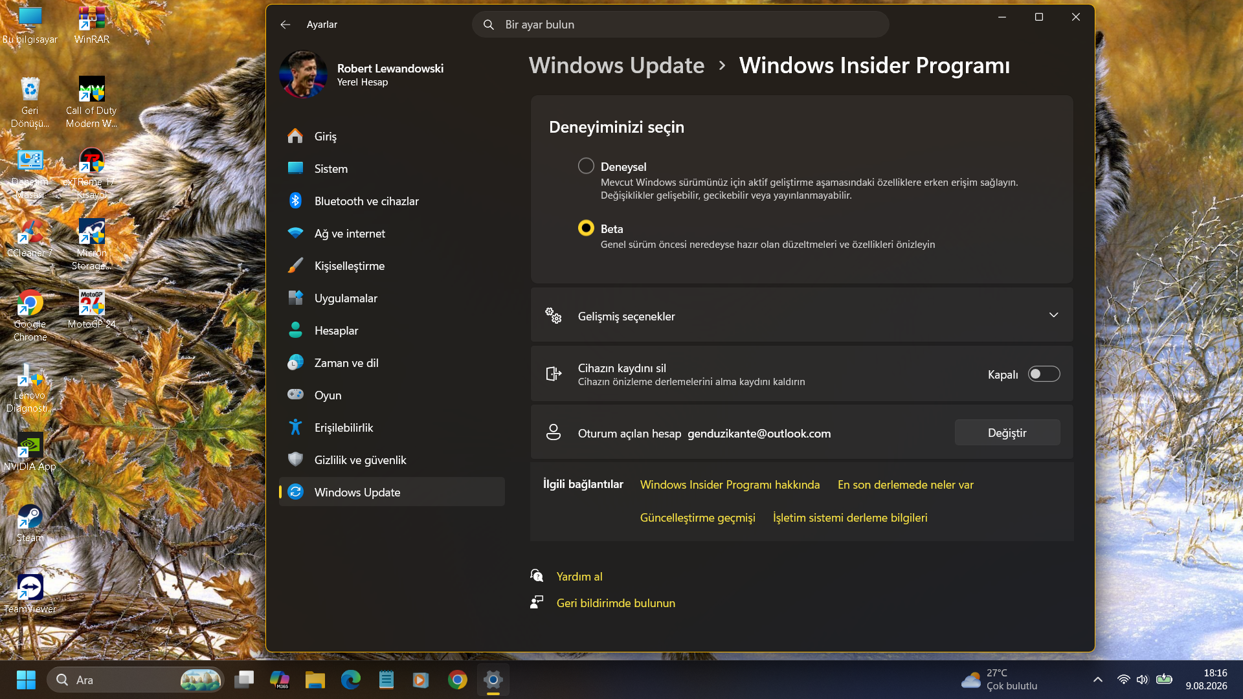Open Google Chrome from taskbar
The image size is (1243, 699).
pos(458,680)
